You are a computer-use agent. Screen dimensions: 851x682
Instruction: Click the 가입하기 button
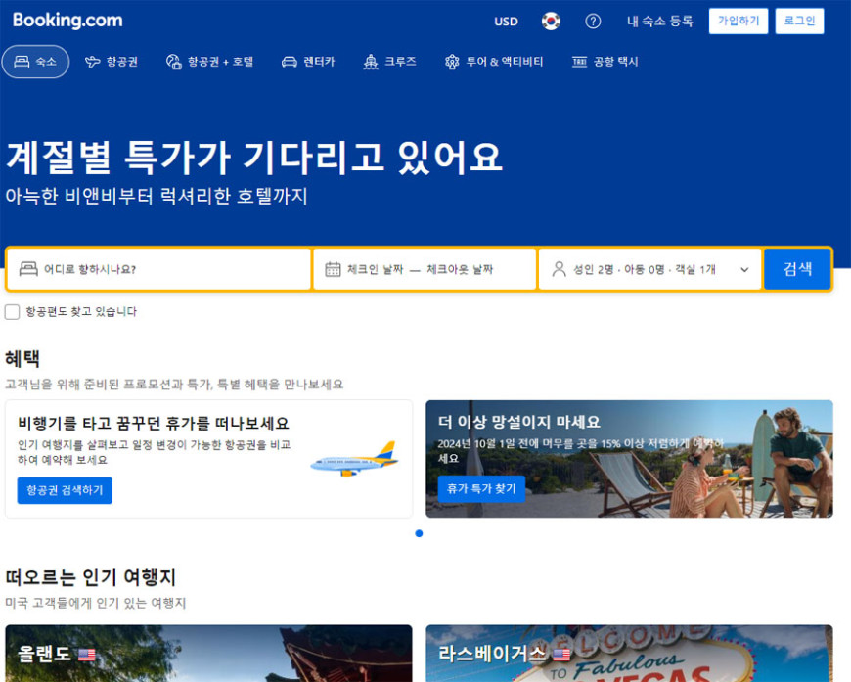(739, 22)
